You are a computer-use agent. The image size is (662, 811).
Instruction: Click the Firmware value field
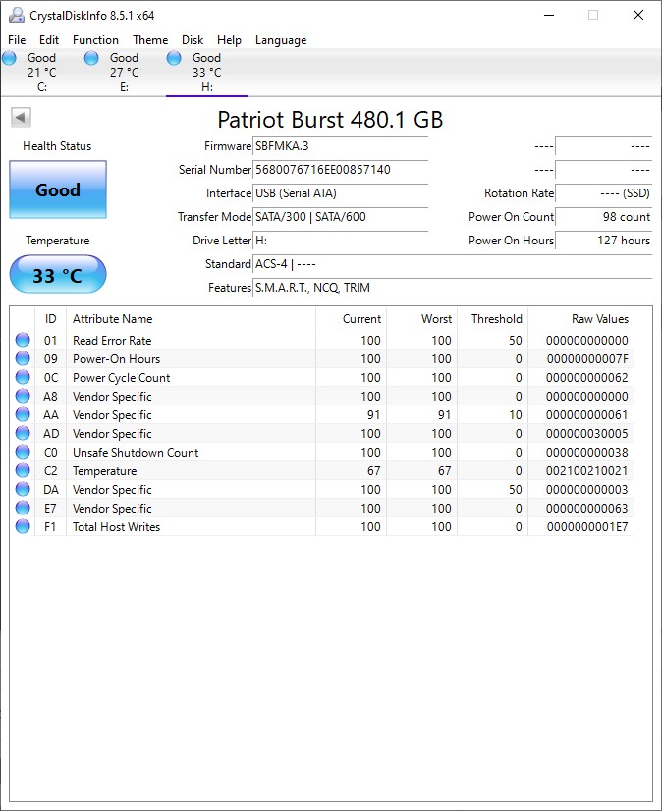click(340, 146)
